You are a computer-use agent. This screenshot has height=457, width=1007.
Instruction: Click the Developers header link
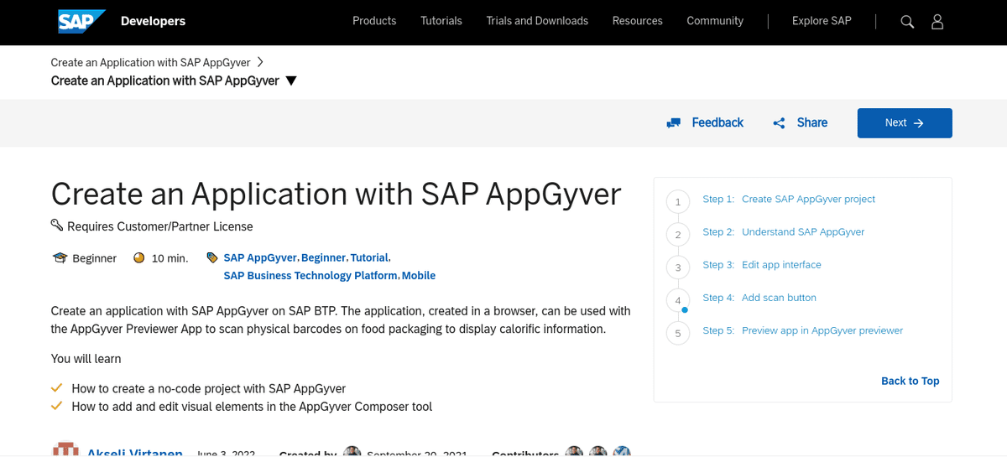(x=153, y=21)
